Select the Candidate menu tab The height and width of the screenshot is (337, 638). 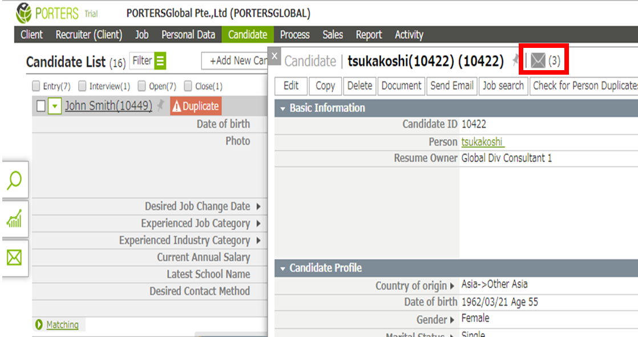click(248, 35)
